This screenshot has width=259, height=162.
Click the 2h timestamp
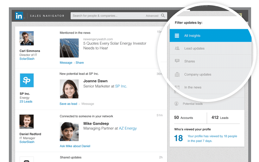click(161, 157)
